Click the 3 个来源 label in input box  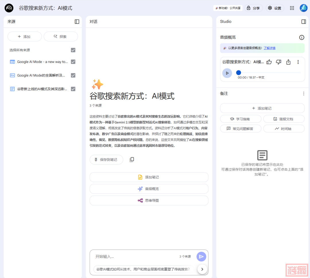tap(185, 257)
